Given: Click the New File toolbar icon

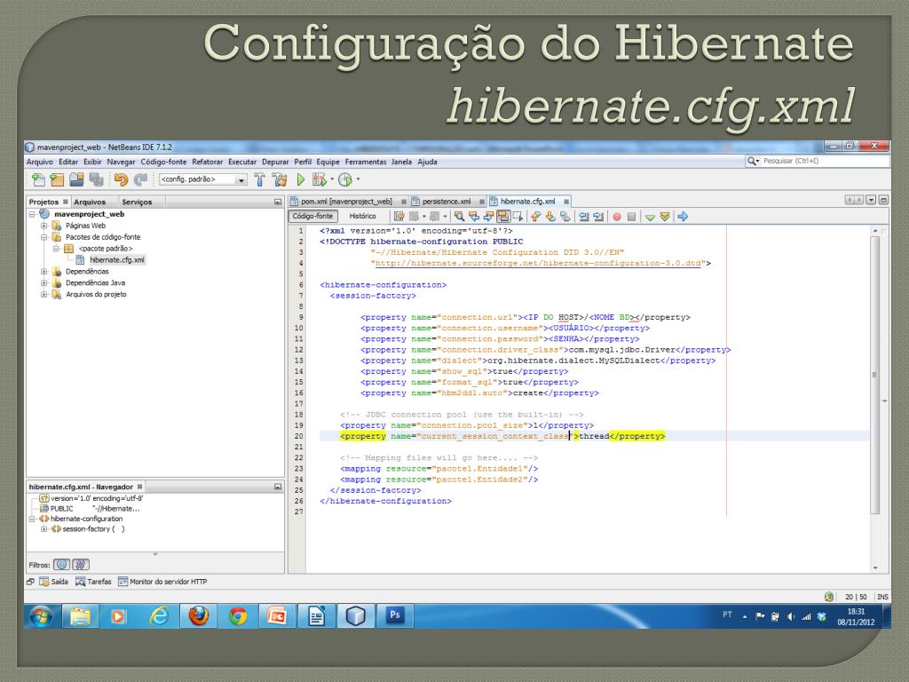Looking at the screenshot, I should (38, 179).
